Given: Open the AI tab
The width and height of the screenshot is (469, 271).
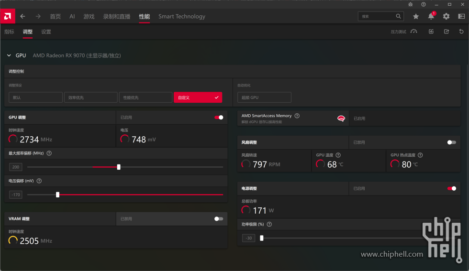Looking at the screenshot, I should point(72,16).
